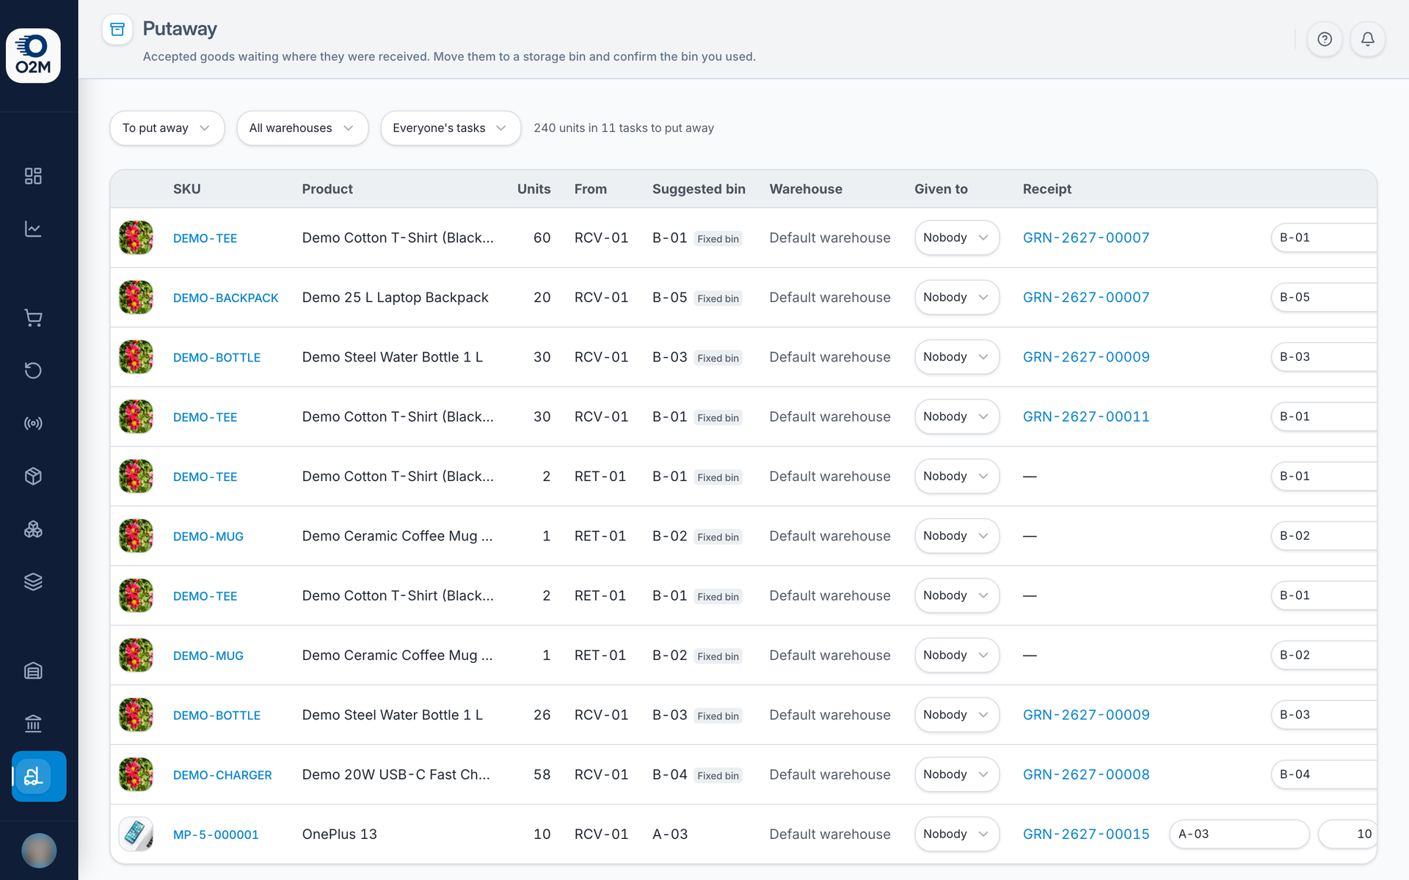
Task: Click the B-05 bin input field
Action: point(1324,298)
